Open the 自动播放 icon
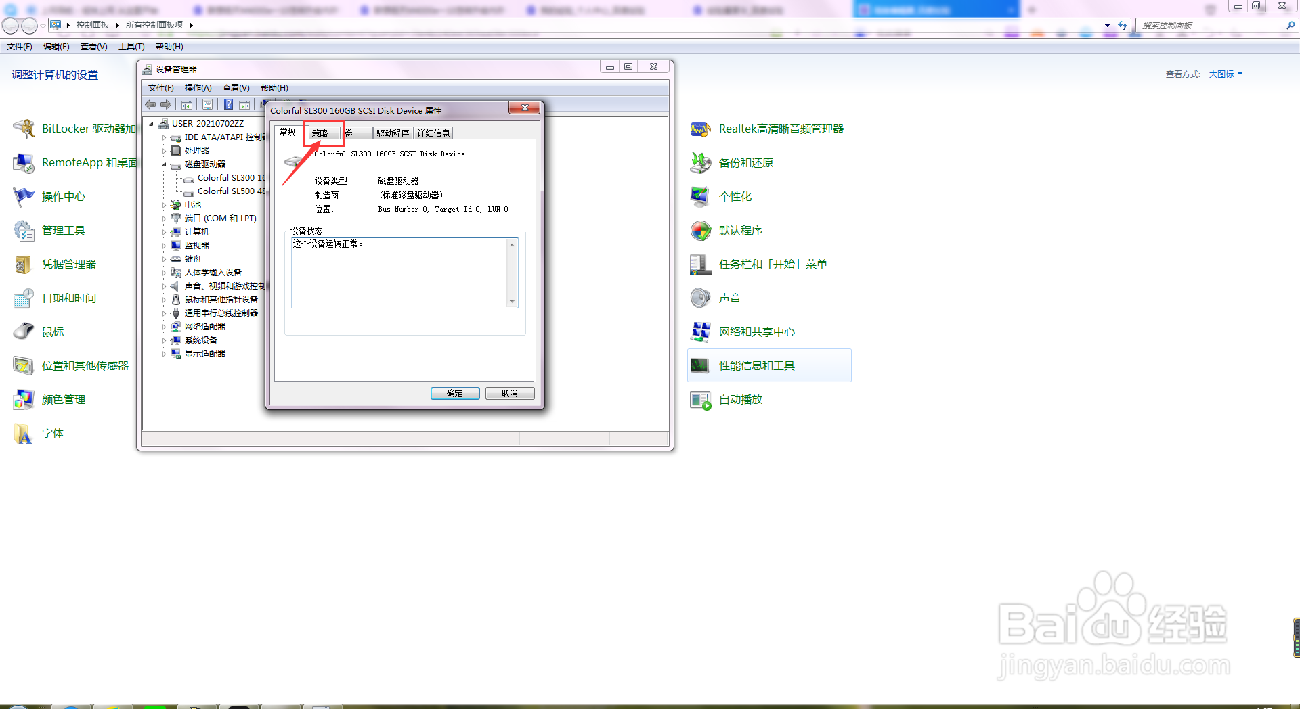Viewport: 1300px width, 709px height. [x=701, y=399]
